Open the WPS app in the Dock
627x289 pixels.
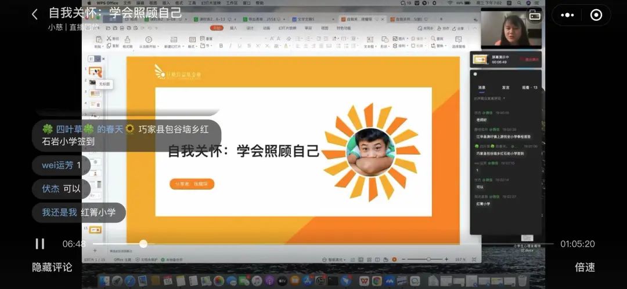(363, 281)
